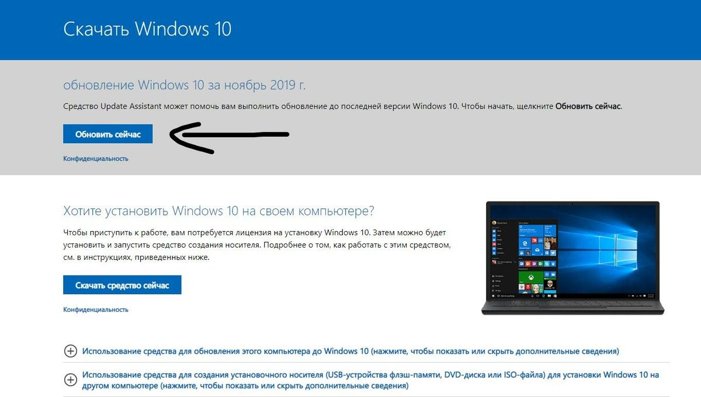701x397 pixels.
Task: Click the Edge browser tile in laptop image
Action: click(525, 243)
